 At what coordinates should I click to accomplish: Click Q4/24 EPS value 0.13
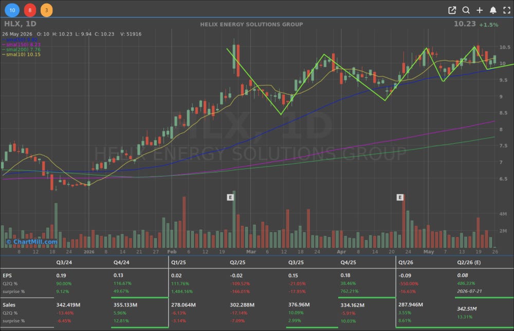[118, 276]
